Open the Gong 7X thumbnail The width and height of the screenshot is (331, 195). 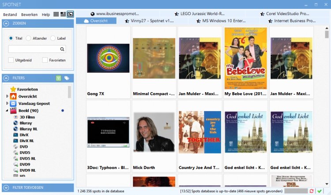coord(108,58)
